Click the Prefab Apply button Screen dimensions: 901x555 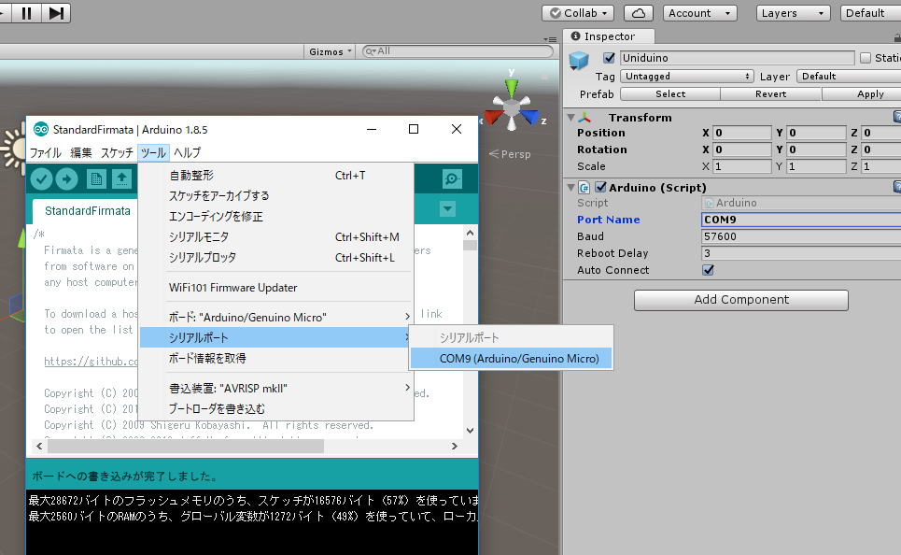point(862,93)
